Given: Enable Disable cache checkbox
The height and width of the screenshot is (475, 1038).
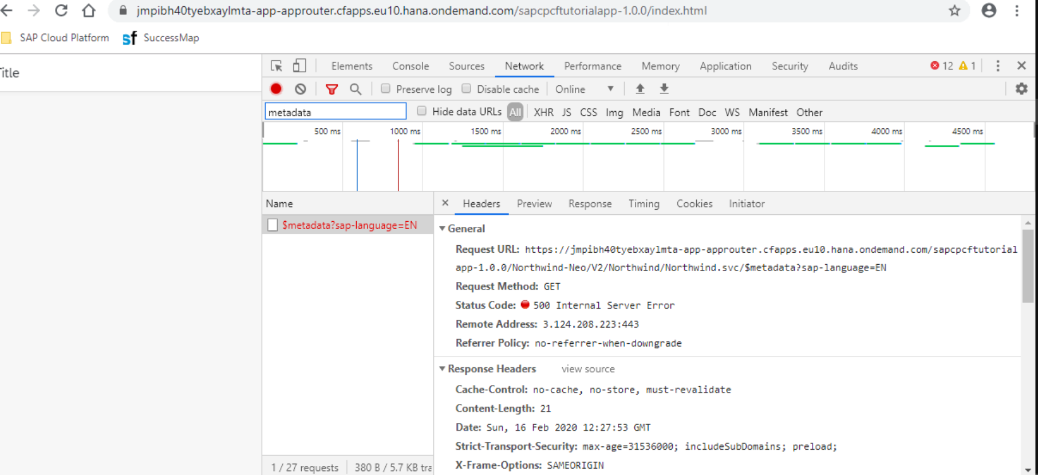Looking at the screenshot, I should click(467, 88).
